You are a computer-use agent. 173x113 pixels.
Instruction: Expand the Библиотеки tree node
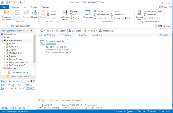tap(2, 68)
